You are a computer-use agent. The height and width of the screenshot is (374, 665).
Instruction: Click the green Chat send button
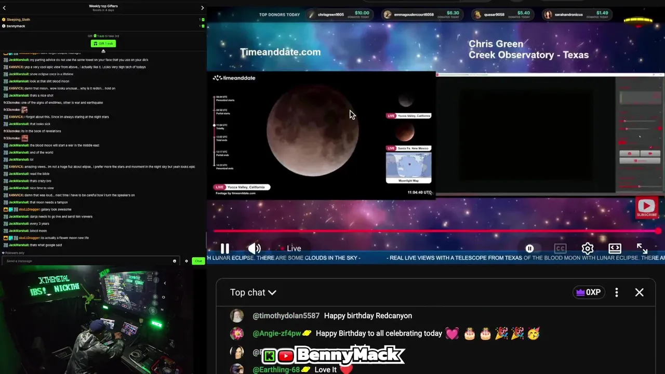click(198, 261)
